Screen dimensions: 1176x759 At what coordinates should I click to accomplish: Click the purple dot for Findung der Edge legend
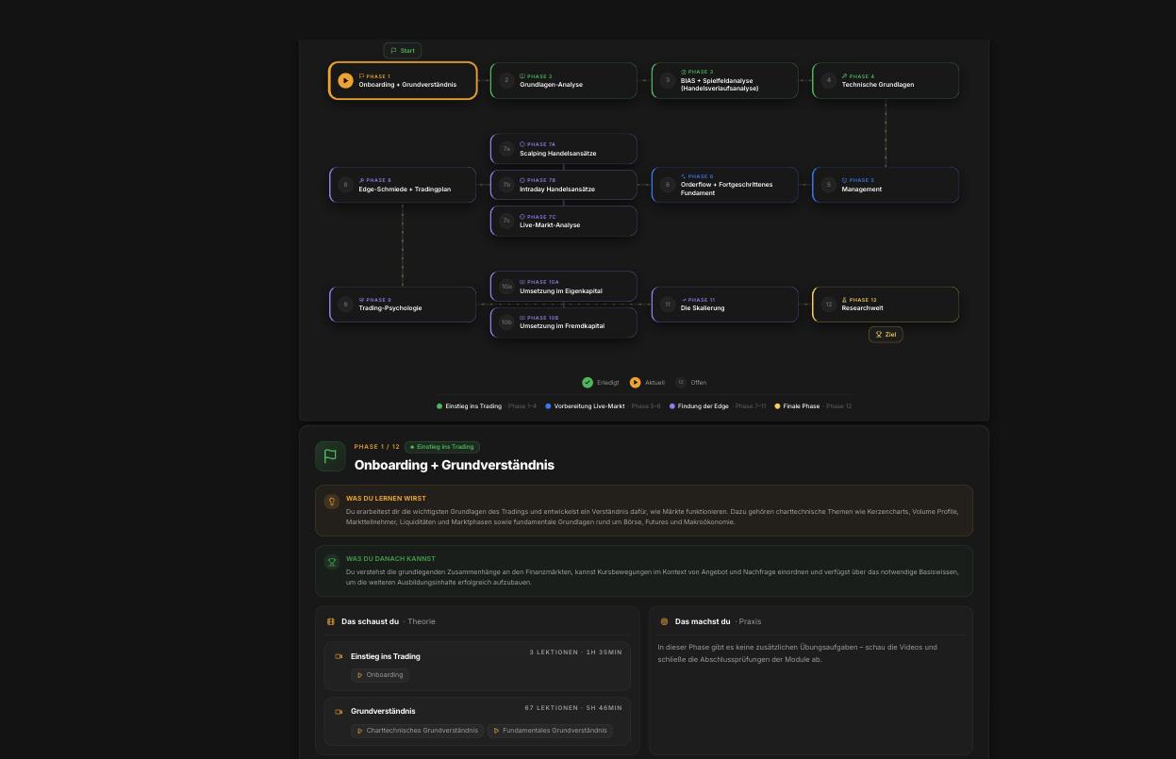point(672,406)
